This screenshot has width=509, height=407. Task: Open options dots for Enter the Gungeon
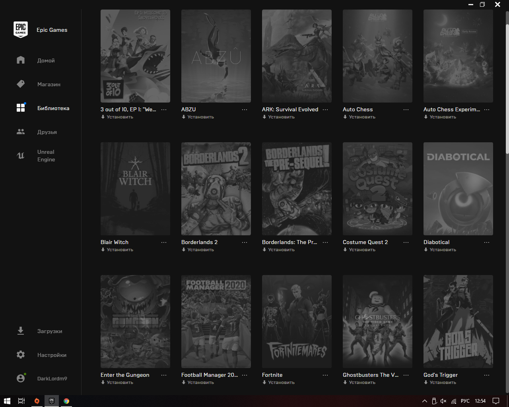[x=164, y=375]
